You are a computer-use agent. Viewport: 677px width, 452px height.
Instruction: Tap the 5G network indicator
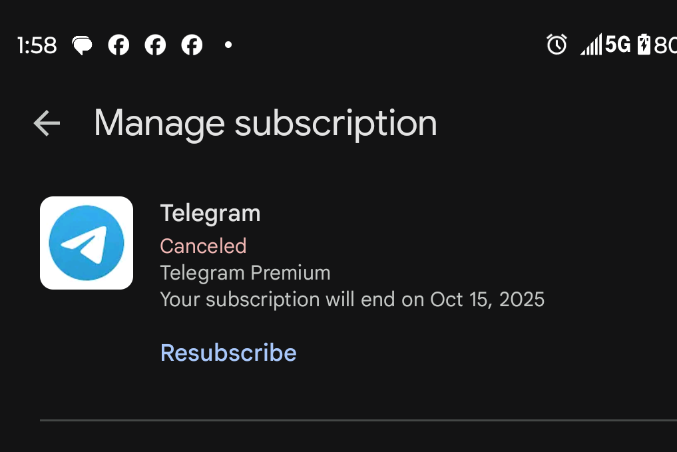[x=617, y=45]
